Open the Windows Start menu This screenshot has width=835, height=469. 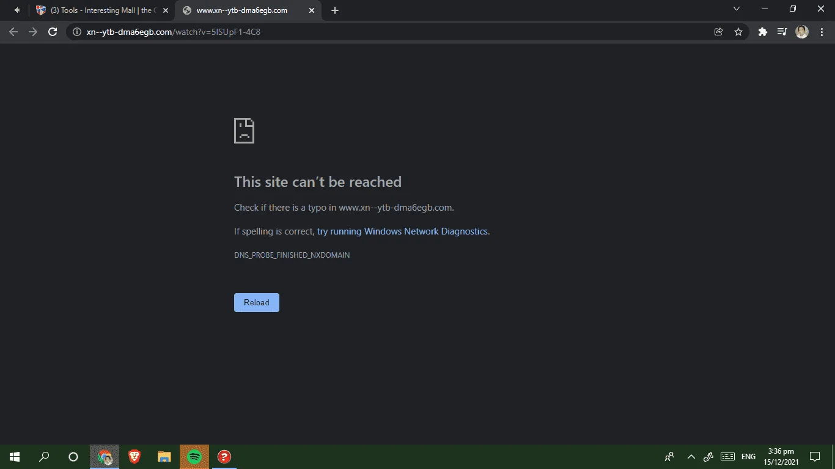coord(15,457)
